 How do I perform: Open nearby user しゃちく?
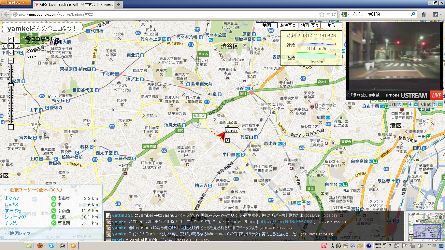12,204
